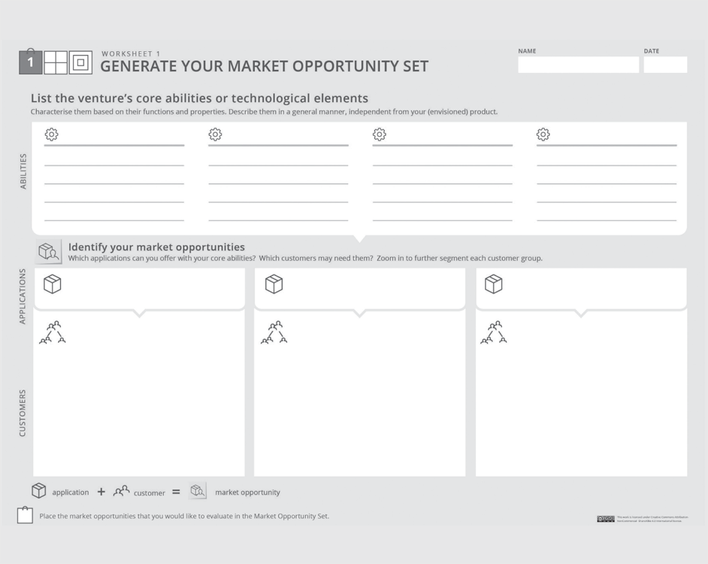708x564 pixels.
Task: Click the Creative Commons license badge
Action: pos(606,520)
